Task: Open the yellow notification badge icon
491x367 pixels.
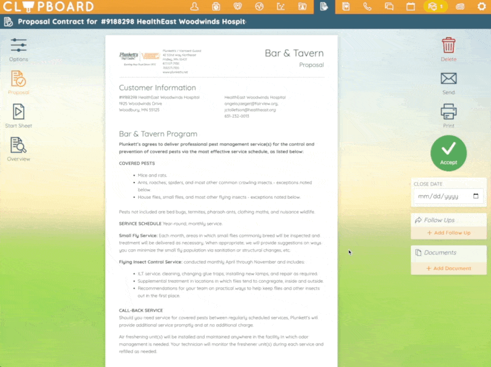Action: 435,7
